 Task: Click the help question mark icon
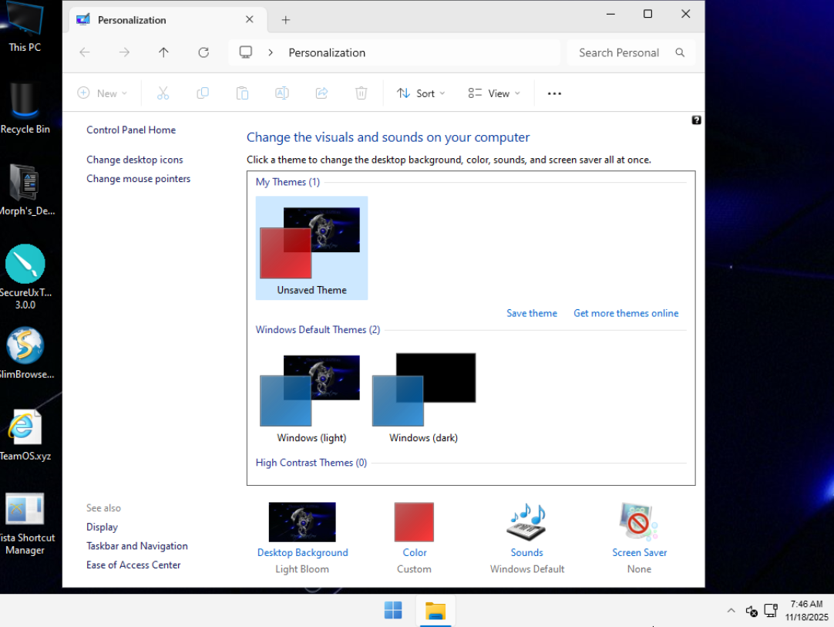click(x=696, y=120)
